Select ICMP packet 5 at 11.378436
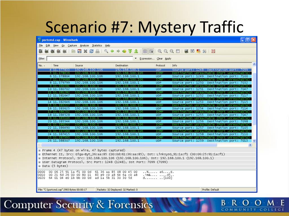The width and height of the screenshot is (289, 216). (145, 73)
